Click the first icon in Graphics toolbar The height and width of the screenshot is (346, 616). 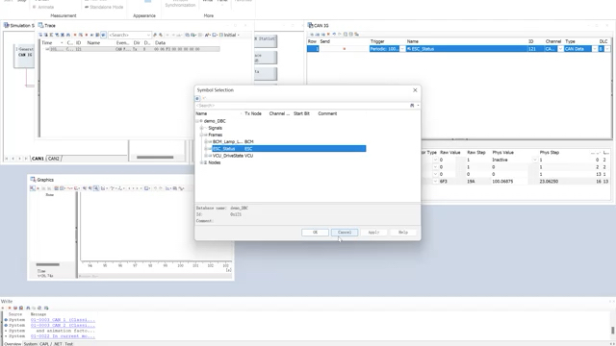[x=32, y=188]
